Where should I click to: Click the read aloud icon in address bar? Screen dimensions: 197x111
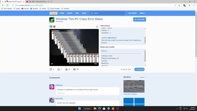point(175,5)
